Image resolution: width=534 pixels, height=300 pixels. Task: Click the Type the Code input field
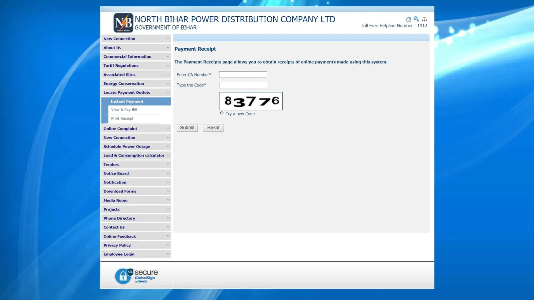(x=243, y=85)
